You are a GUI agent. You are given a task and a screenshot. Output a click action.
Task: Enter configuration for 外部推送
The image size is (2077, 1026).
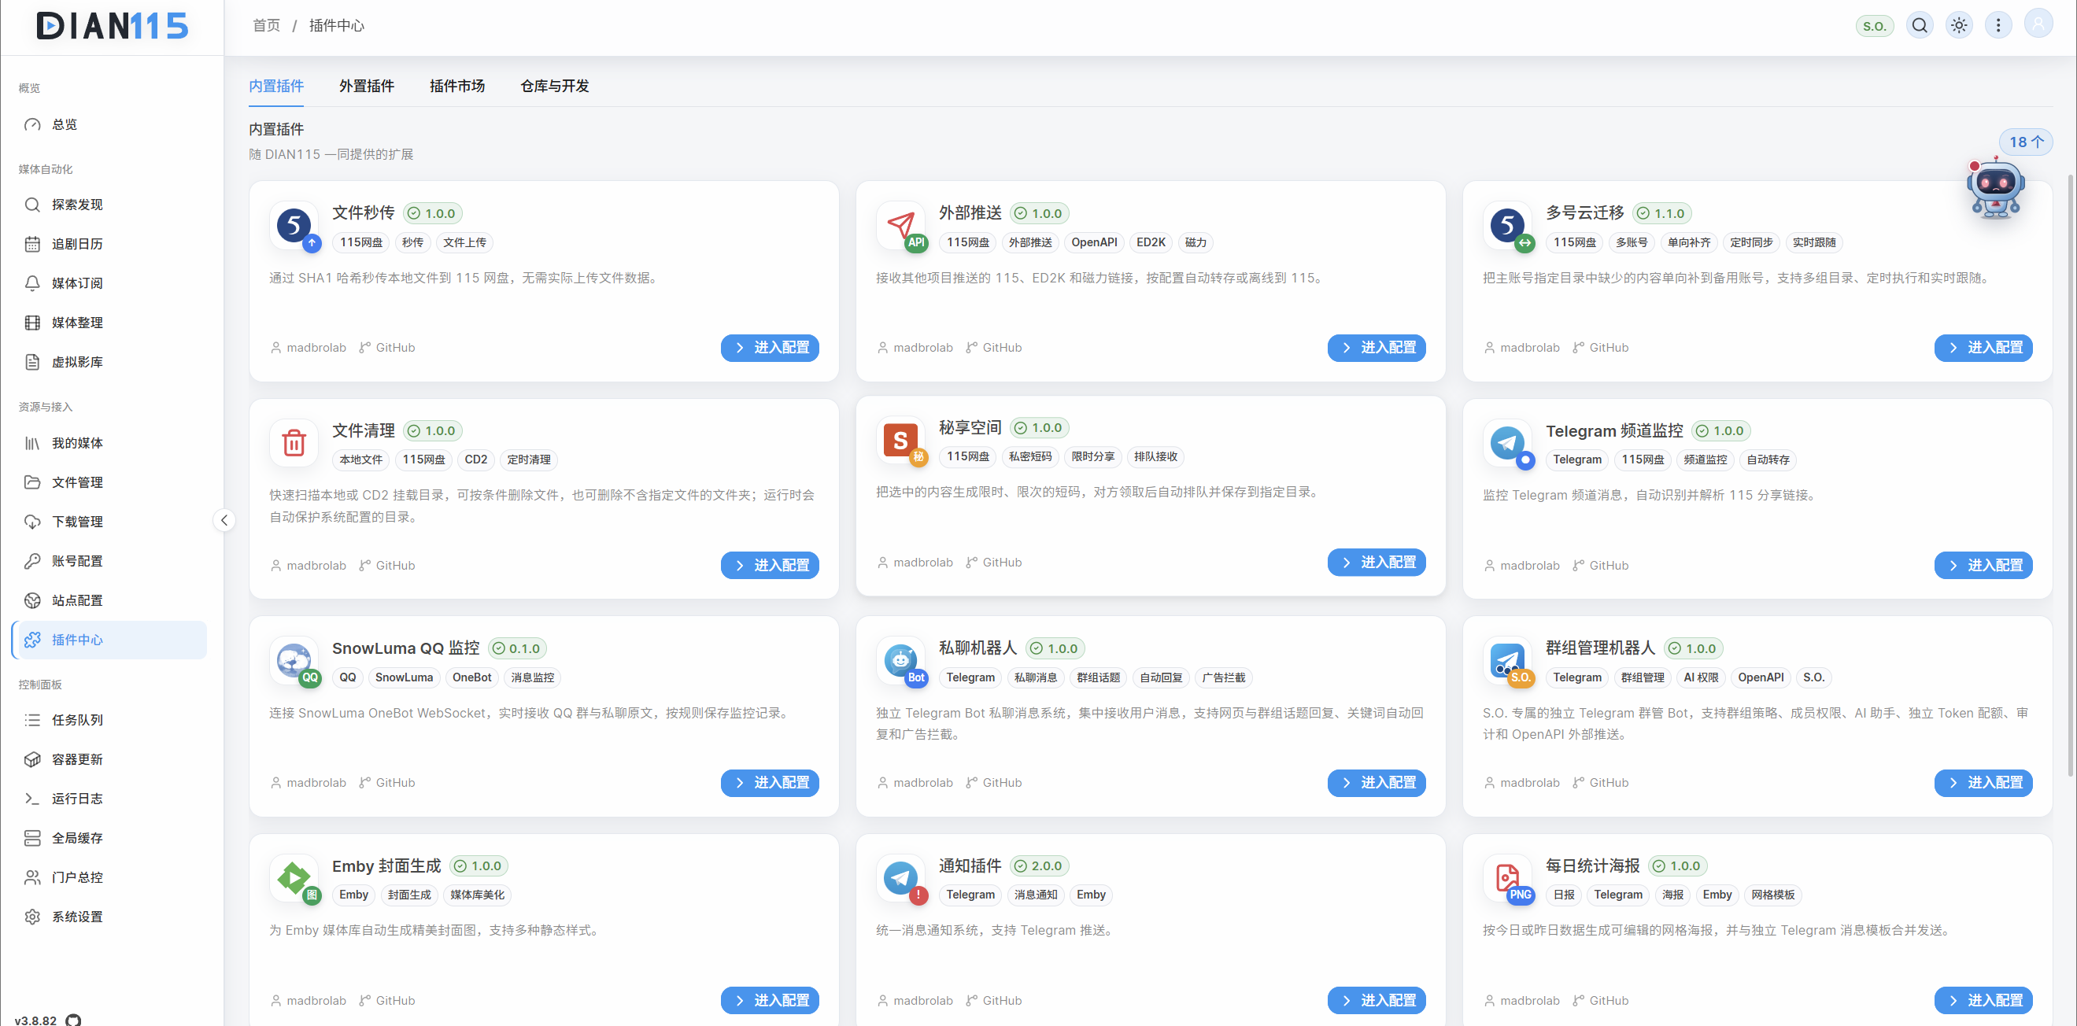[1377, 347]
